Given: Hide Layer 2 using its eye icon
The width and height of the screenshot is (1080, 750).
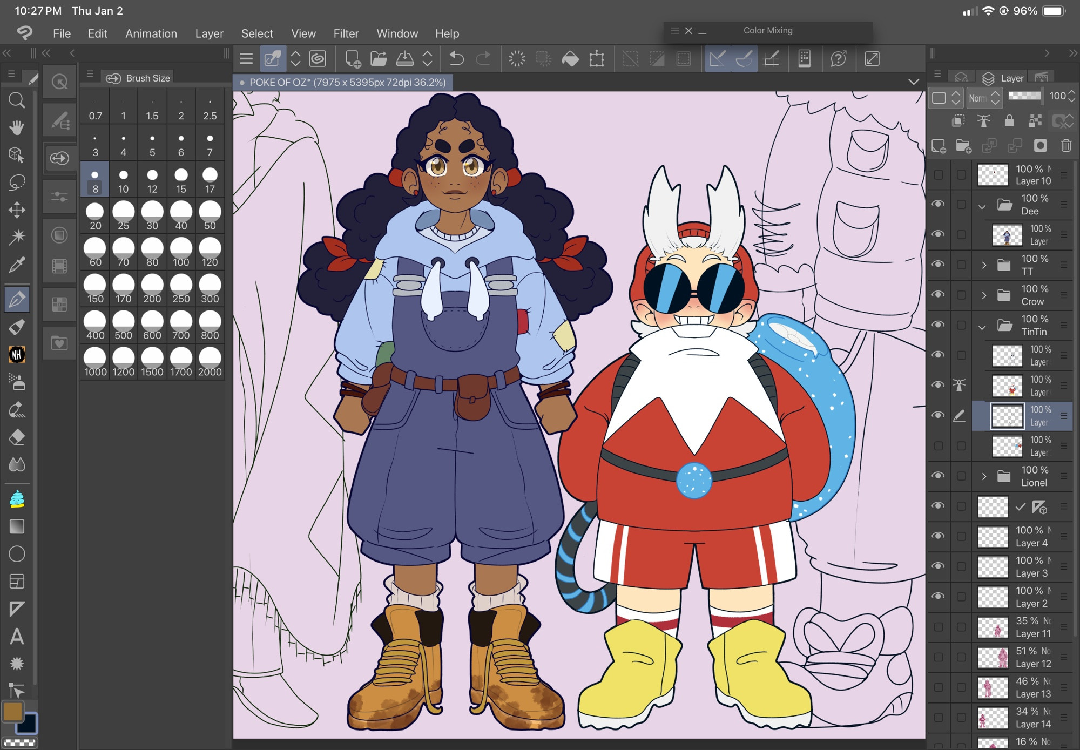Looking at the screenshot, I should click(x=939, y=597).
